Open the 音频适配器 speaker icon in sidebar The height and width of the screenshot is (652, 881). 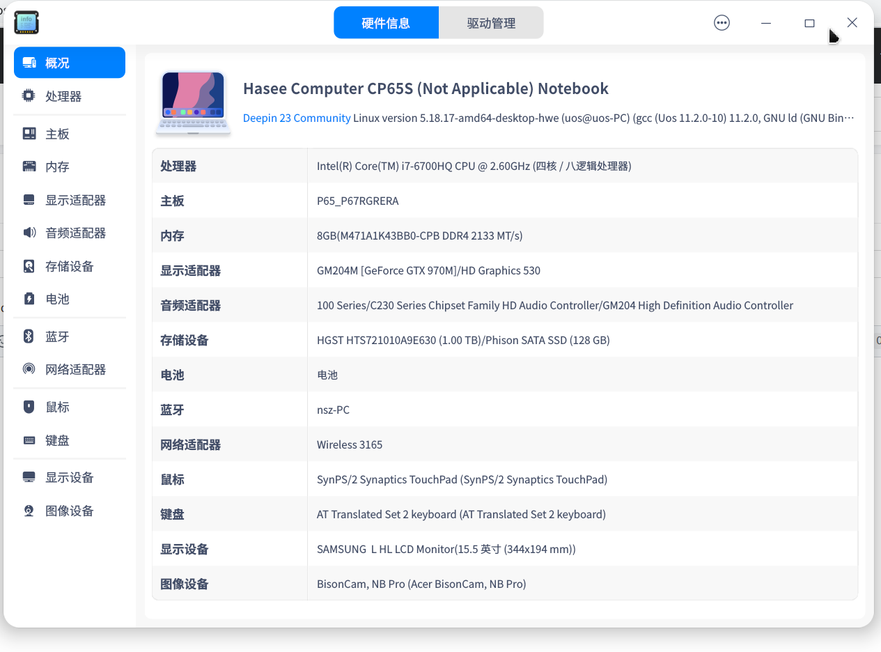(x=29, y=233)
